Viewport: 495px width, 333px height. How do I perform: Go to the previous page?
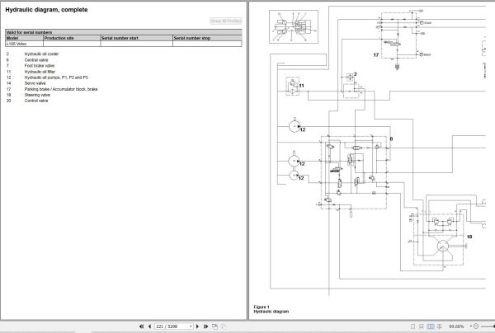149,326
